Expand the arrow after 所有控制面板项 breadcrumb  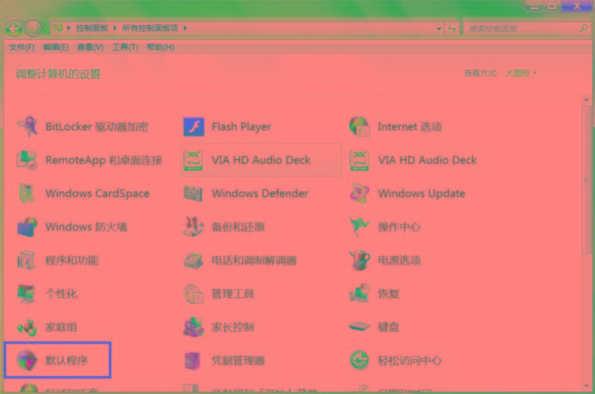(x=185, y=28)
